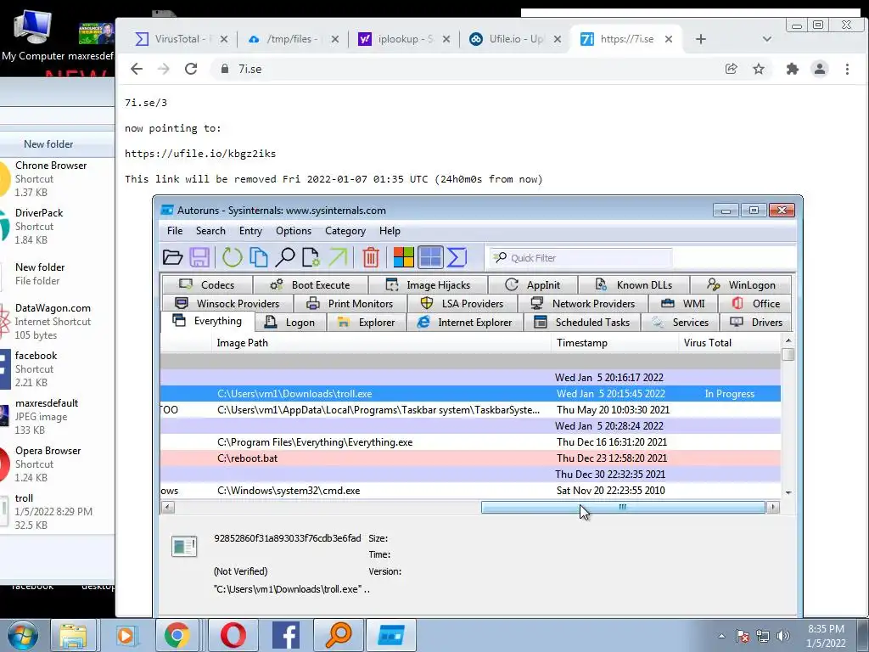The image size is (869, 652).
Task: Click the Open file toolbar icon in Autoruns
Action: pos(173,257)
